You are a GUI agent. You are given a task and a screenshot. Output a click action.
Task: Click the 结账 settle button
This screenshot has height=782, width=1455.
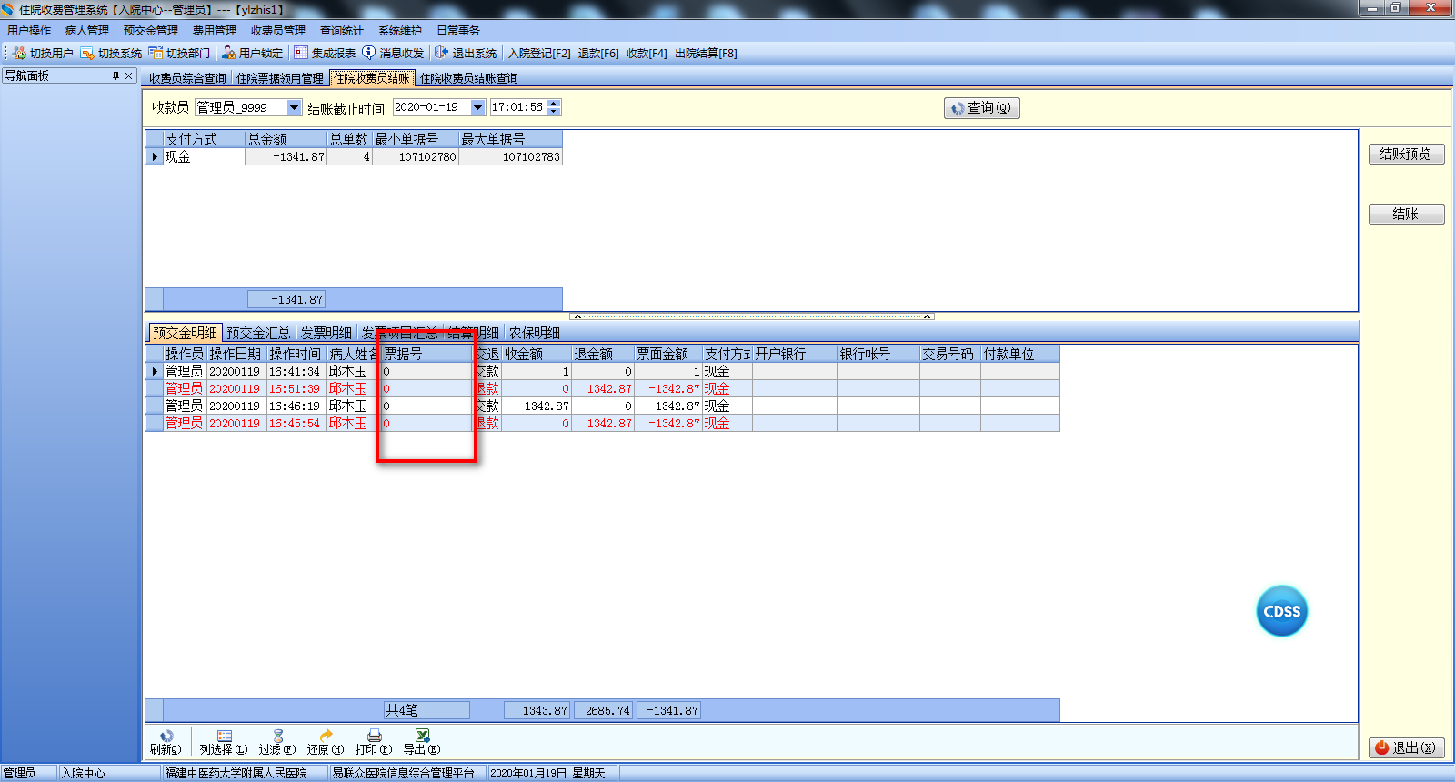[1406, 215]
